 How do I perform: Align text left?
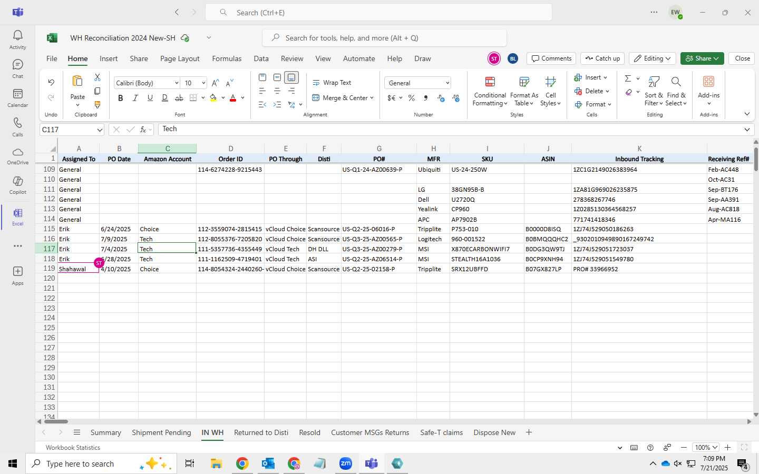click(x=262, y=91)
